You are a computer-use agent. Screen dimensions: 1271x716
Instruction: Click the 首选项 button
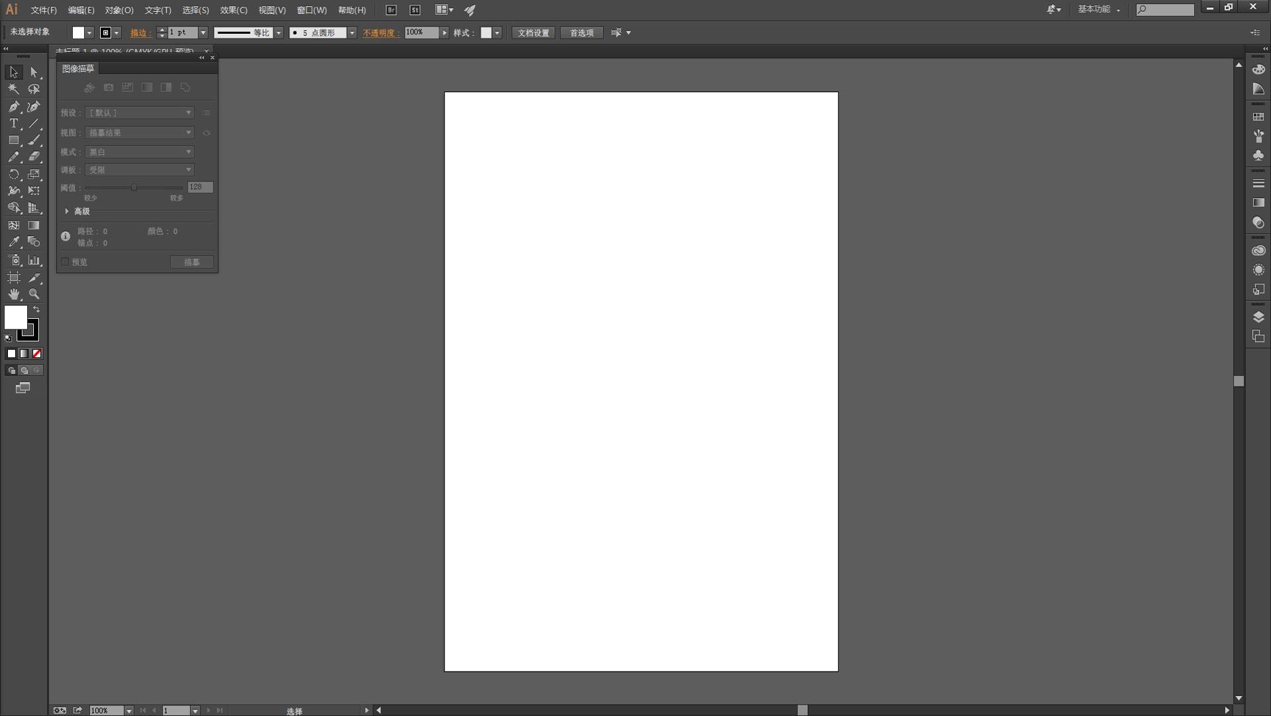click(581, 32)
